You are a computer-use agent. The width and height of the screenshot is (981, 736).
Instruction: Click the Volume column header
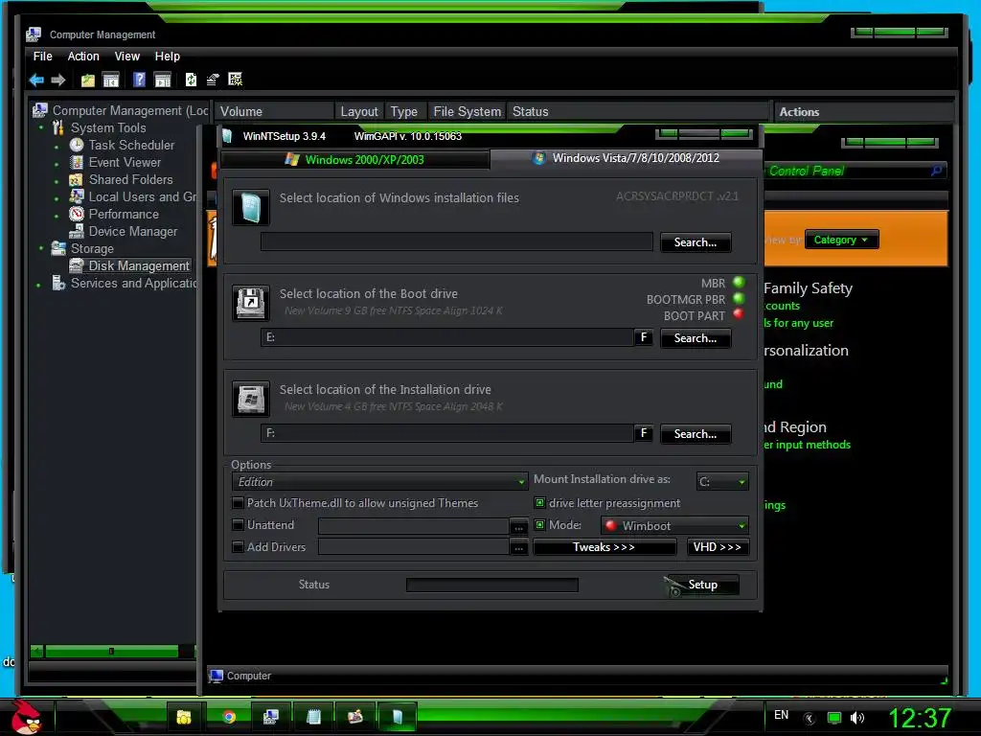274,111
